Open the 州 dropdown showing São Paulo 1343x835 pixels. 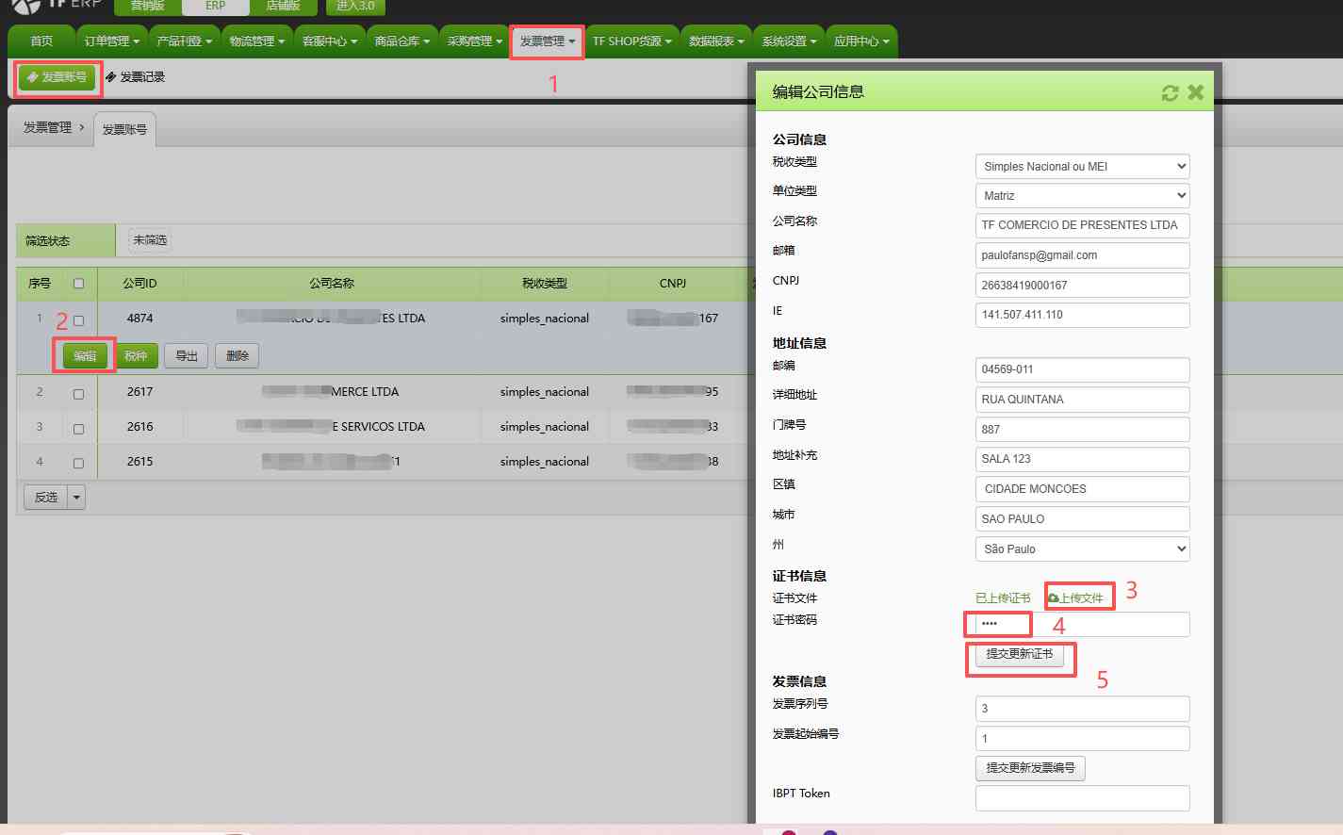(1081, 548)
